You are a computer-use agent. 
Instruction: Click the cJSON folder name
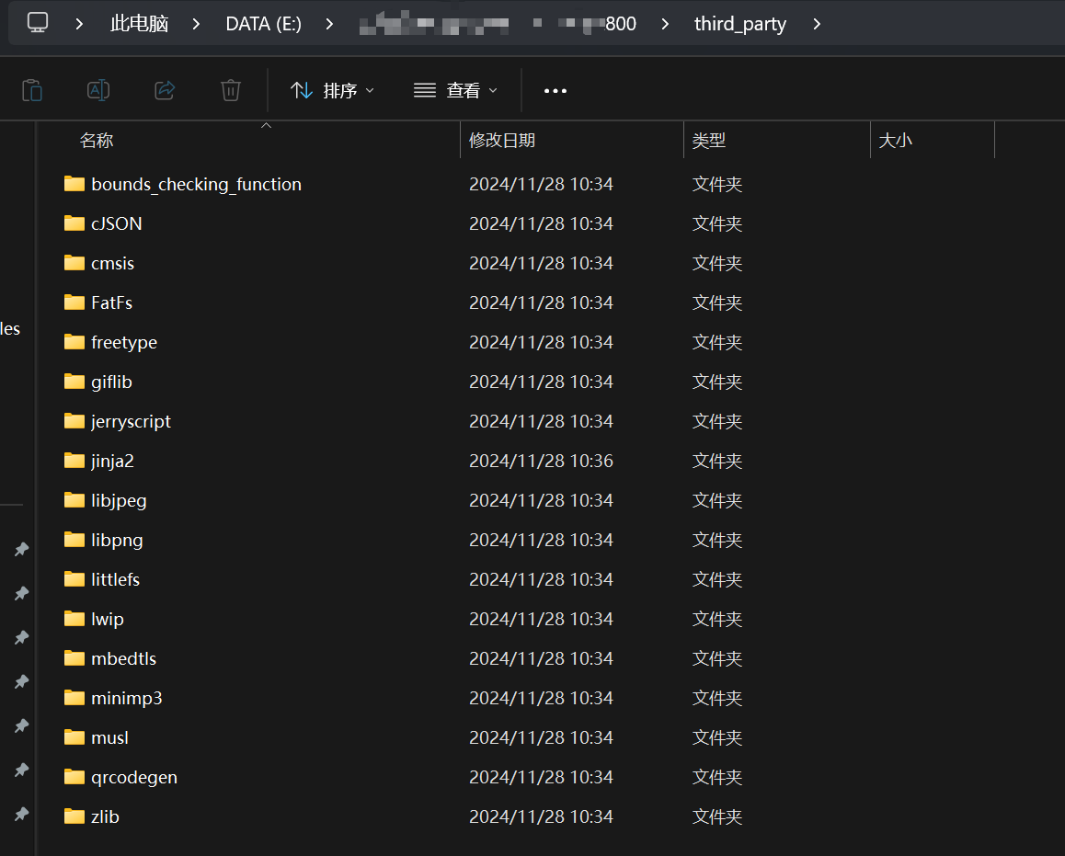117,224
